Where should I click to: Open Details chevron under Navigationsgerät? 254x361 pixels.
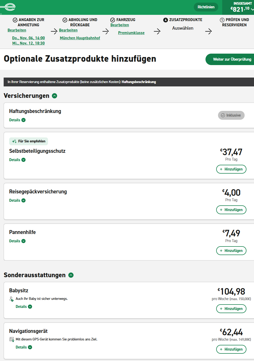coord(30,347)
